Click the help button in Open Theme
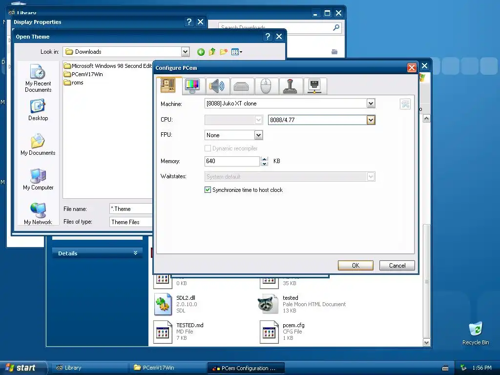Screen dimensions: 500x375 (268, 37)
